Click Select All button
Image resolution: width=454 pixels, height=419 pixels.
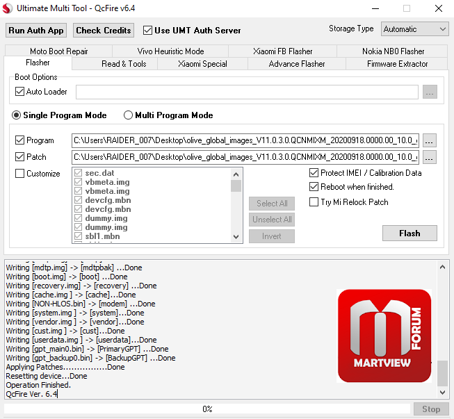click(272, 204)
